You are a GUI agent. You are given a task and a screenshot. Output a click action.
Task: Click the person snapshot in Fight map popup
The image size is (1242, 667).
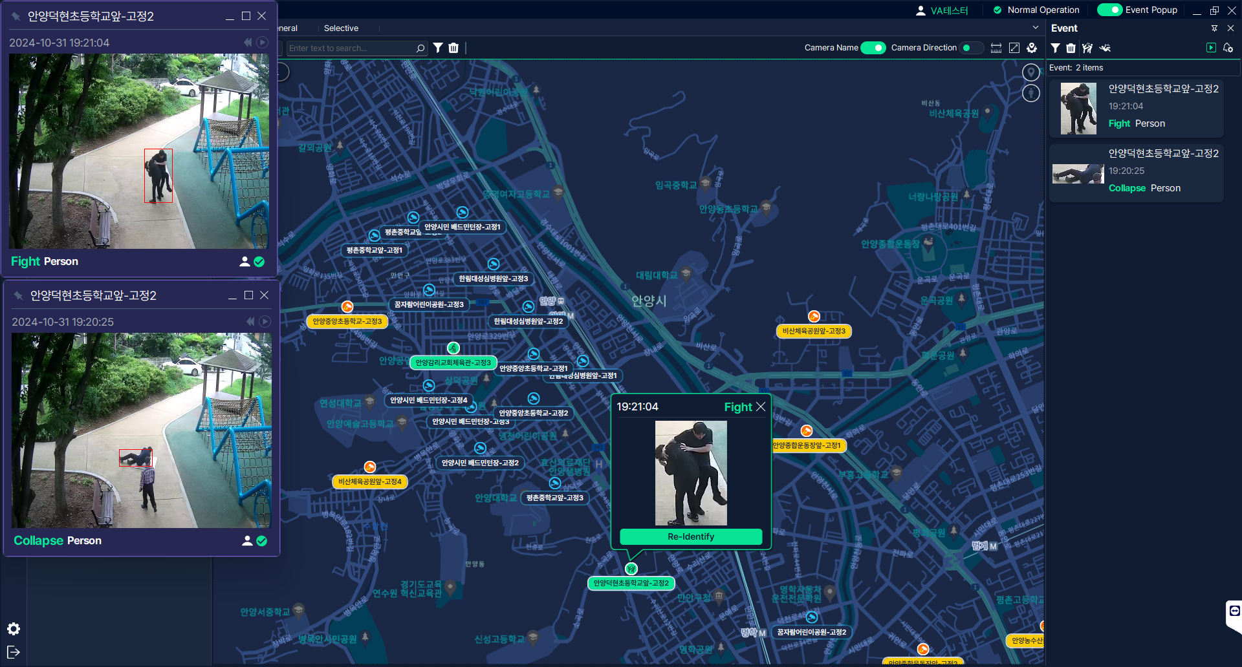click(x=691, y=473)
